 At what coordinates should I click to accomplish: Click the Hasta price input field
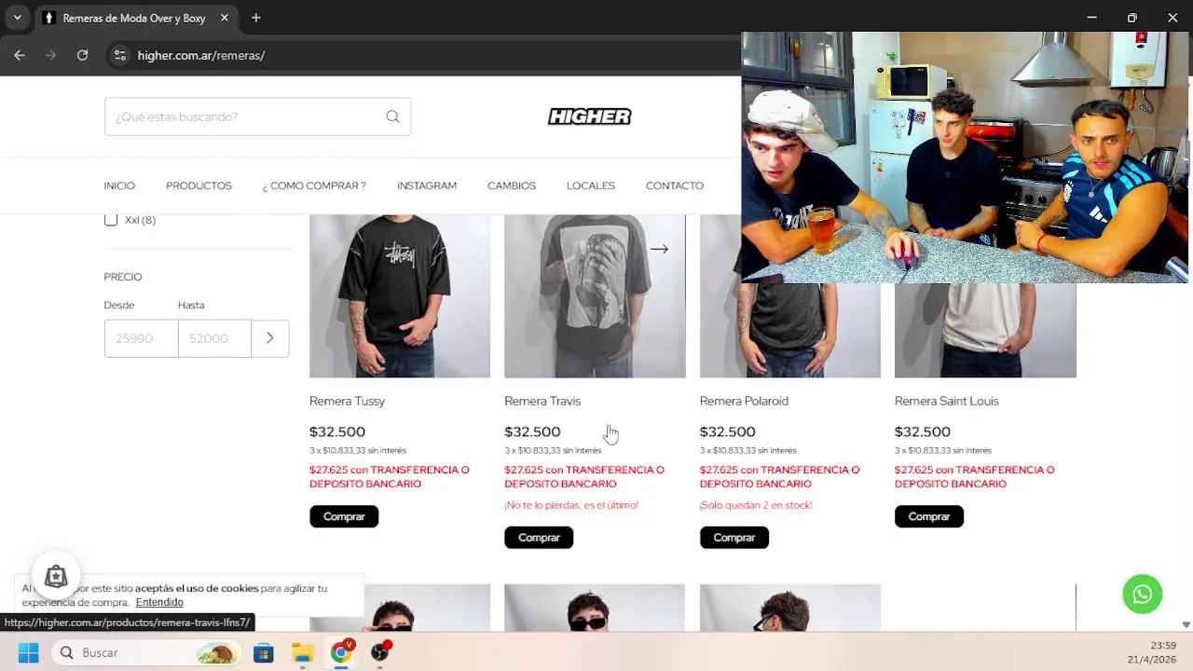tap(214, 338)
